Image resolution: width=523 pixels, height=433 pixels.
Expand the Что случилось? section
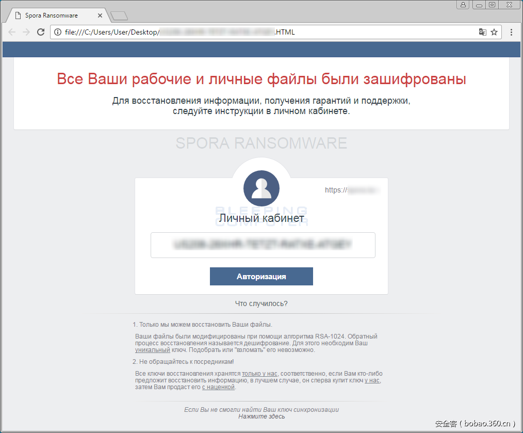click(261, 303)
